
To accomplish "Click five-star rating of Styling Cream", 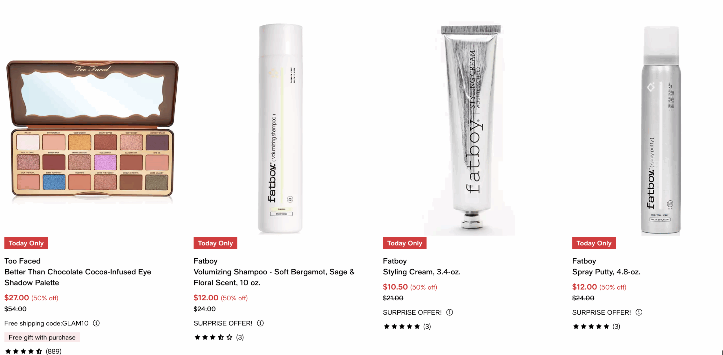I will coord(402,327).
